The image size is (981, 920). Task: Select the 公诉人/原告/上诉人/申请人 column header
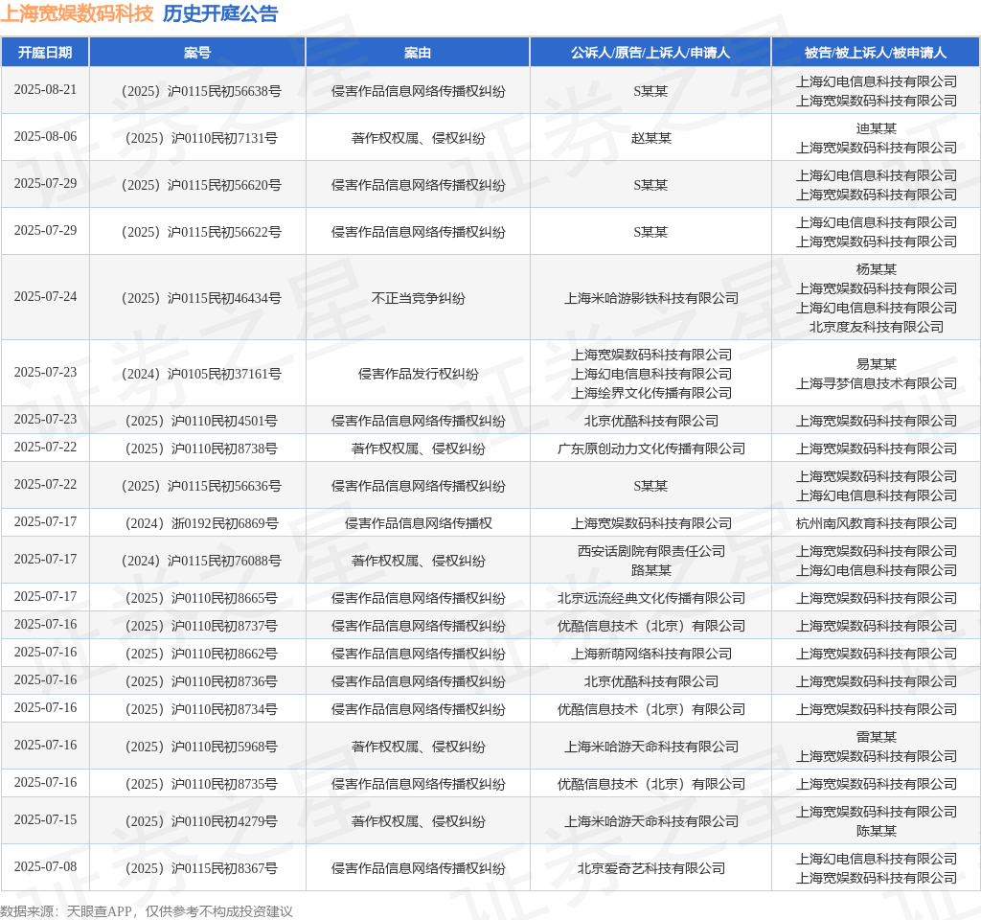[650, 53]
